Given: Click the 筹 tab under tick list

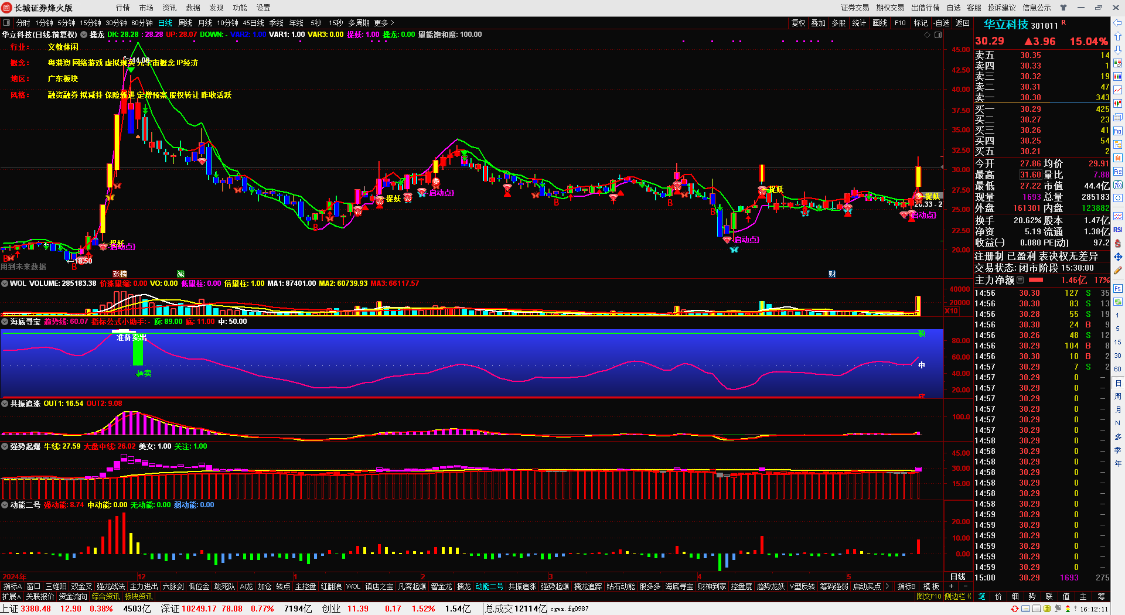Looking at the screenshot, I should [1101, 596].
